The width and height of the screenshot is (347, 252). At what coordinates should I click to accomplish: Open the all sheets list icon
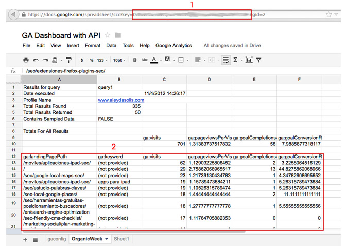[35, 240]
